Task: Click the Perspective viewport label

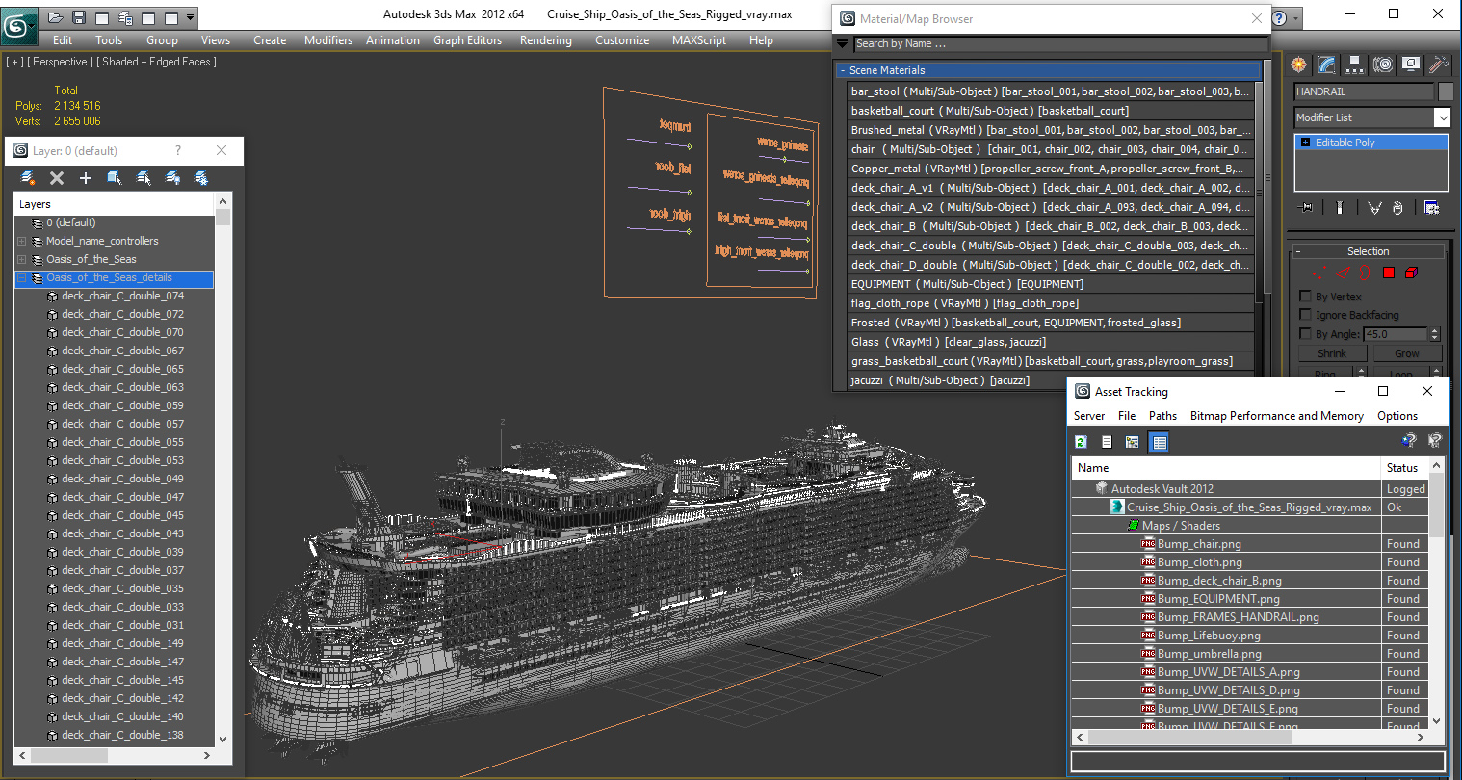Action: (x=61, y=62)
